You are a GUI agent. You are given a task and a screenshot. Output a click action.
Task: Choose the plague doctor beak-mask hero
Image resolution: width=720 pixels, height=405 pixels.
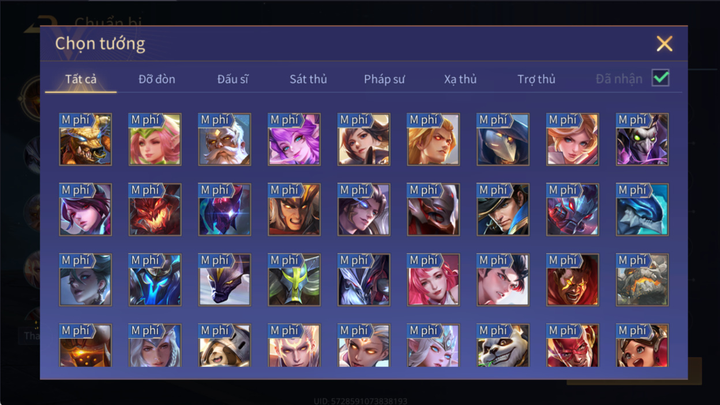(503, 140)
